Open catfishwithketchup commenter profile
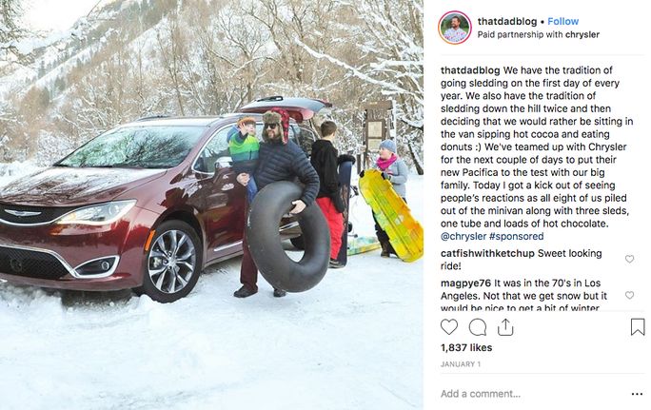 point(487,253)
